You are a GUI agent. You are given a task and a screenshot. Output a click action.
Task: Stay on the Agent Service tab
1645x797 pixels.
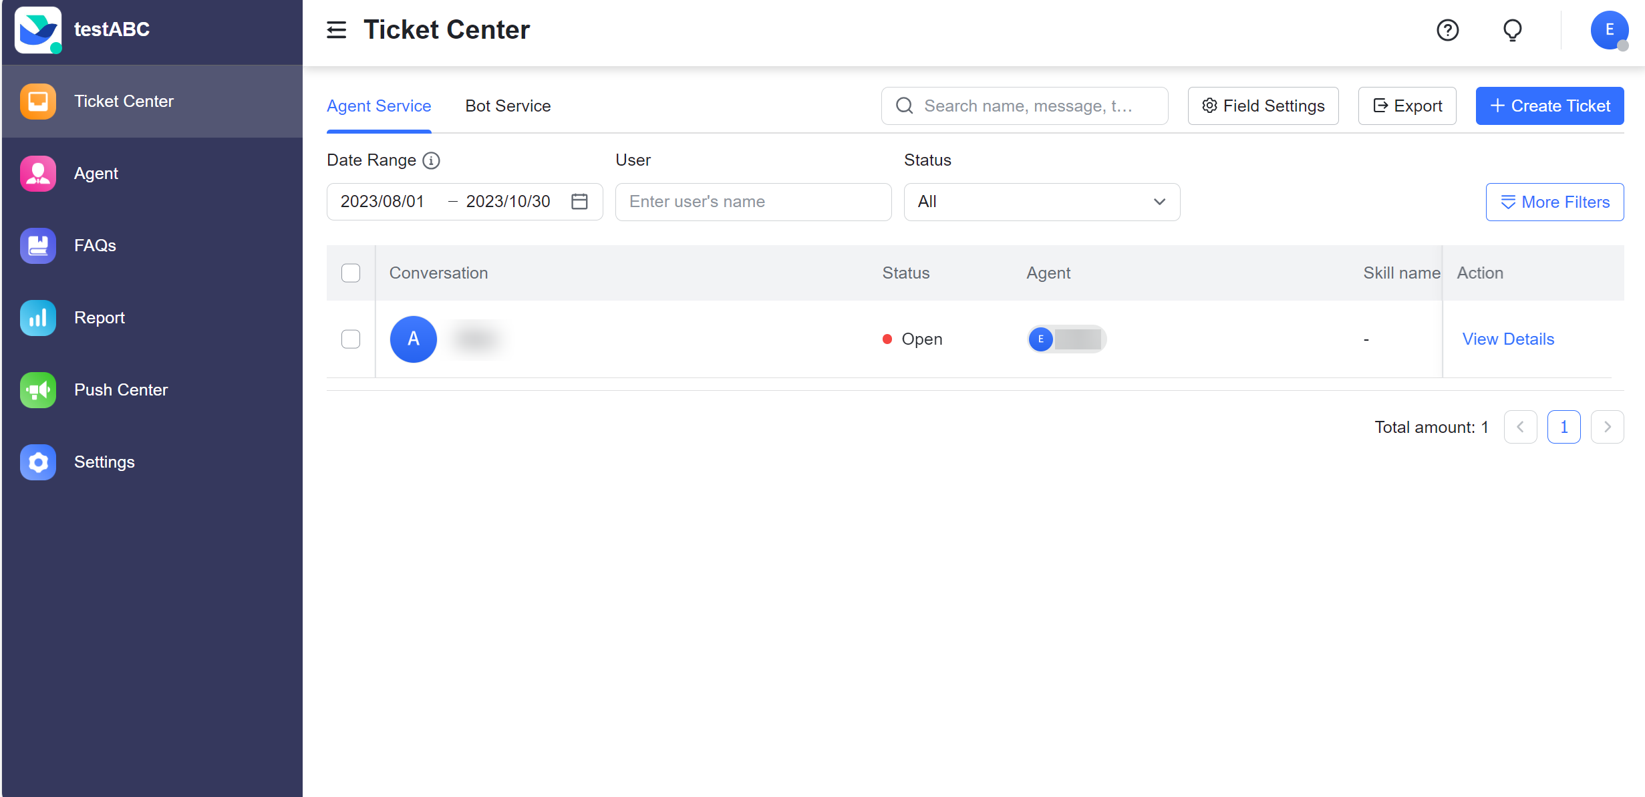378,106
